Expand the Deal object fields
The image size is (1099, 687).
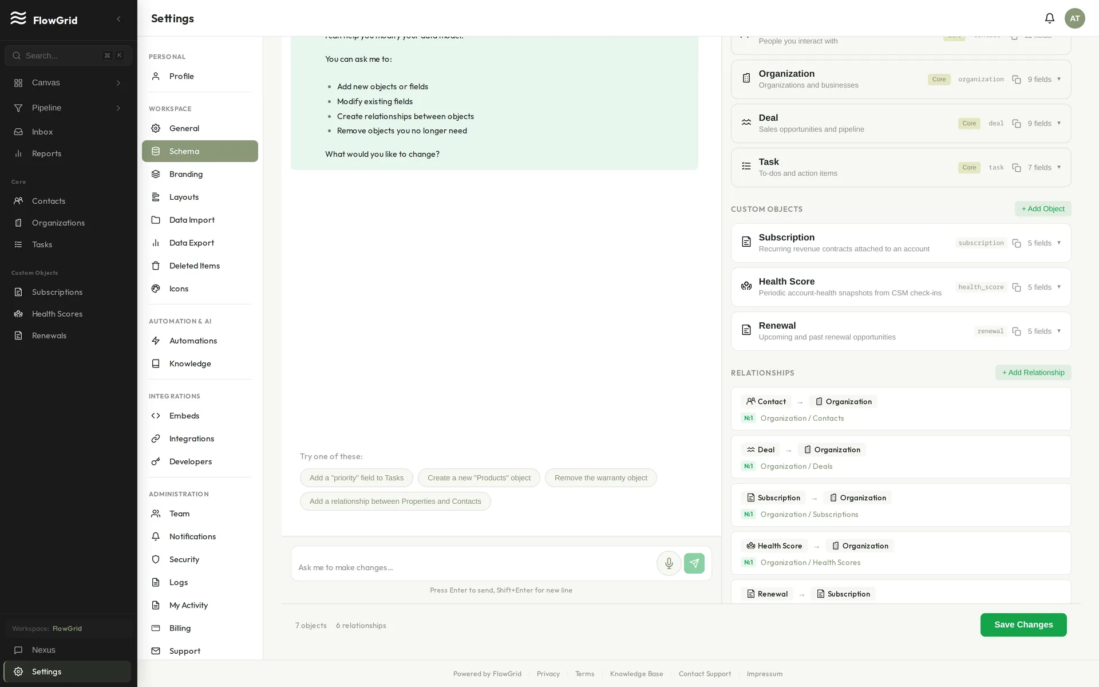click(x=1059, y=123)
